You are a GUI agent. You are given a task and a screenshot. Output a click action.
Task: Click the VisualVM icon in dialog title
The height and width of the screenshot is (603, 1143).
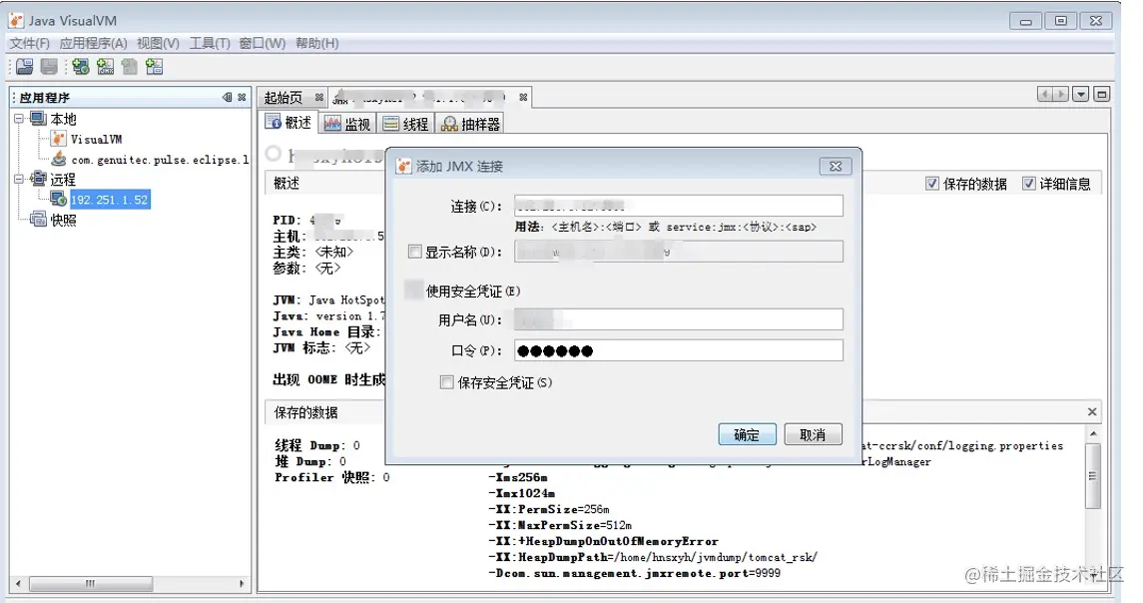point(404,167)
